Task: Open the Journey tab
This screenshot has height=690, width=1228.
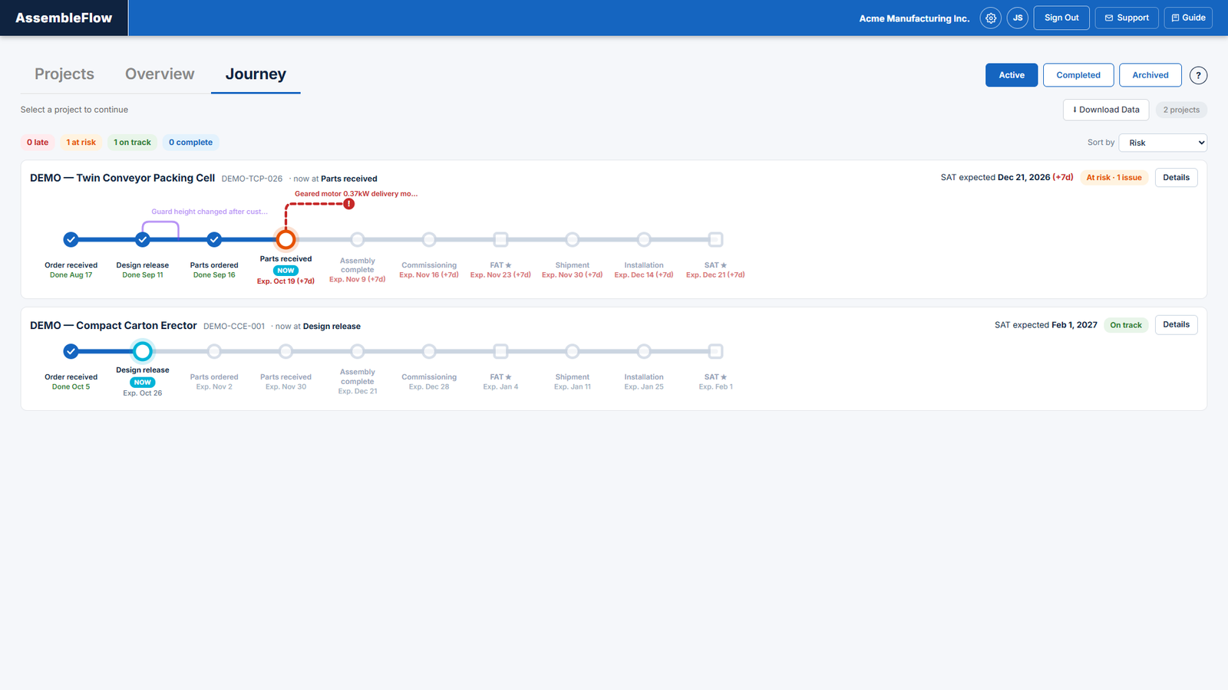Action: pyautogui.click(x=256, y=74)
